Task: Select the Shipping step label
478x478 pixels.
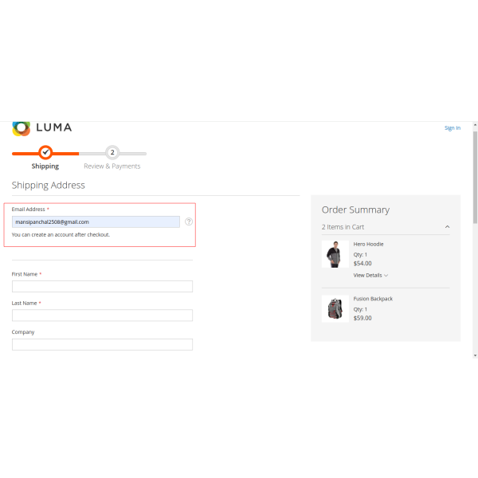Action: (45, 167)
